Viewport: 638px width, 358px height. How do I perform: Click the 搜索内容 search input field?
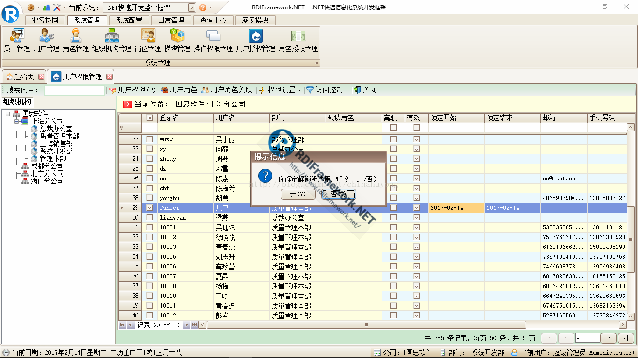point(74,90)
